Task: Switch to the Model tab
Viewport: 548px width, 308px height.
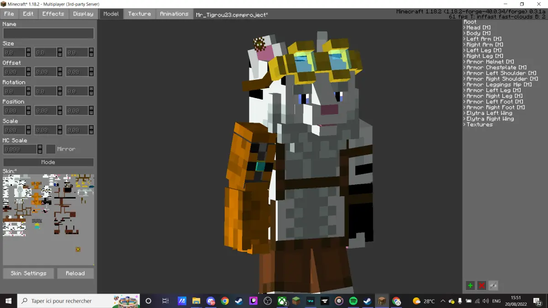Action: pyautogui.click(x=111, y=14)
